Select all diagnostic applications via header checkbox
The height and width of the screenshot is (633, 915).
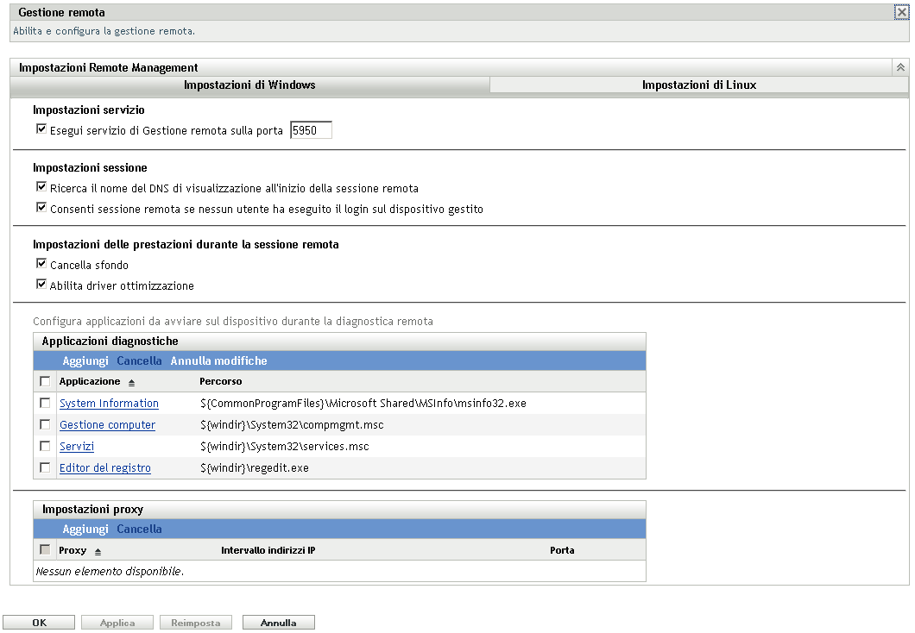(x=45, y=381)
